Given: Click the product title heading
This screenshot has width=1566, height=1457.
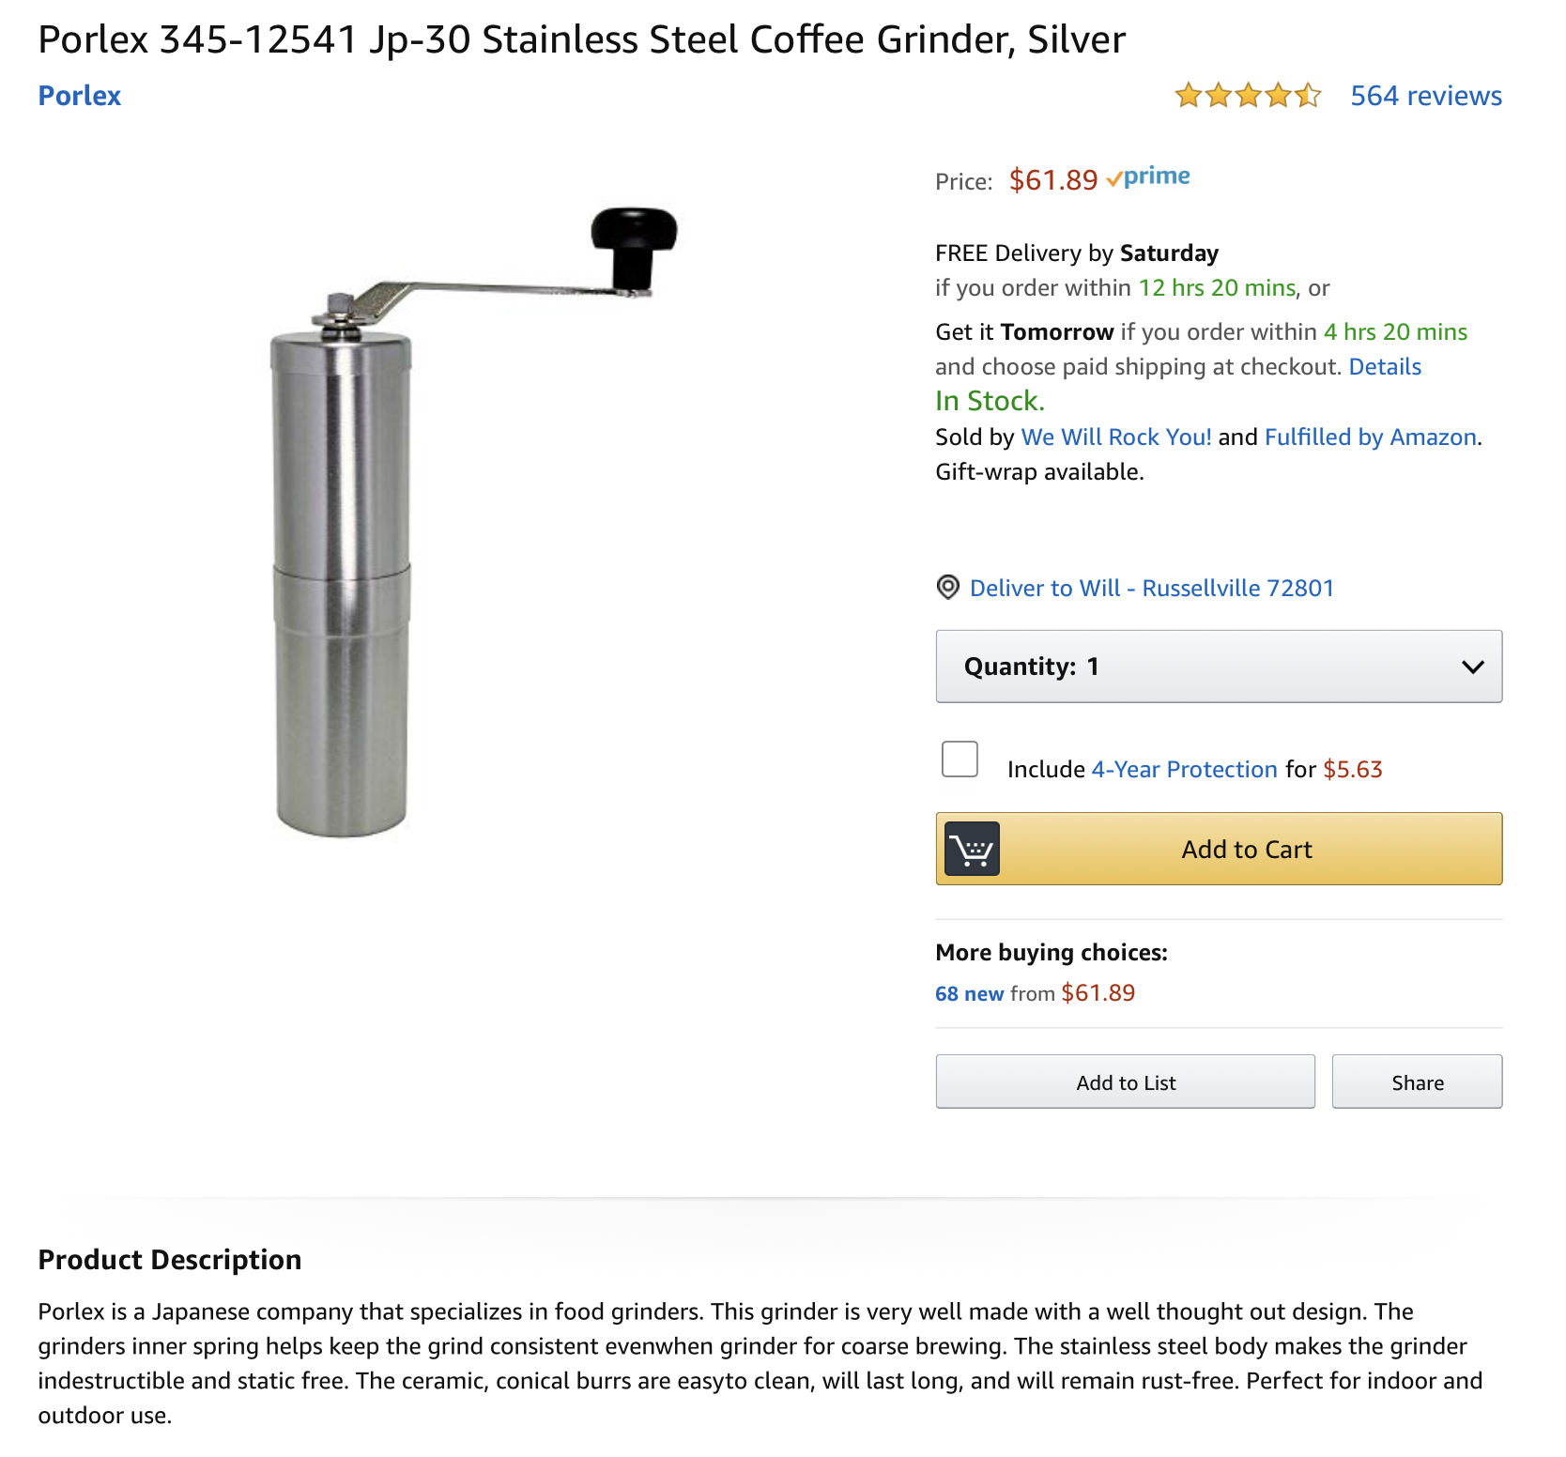Looking at the screenshot, I should pos(581,39).
